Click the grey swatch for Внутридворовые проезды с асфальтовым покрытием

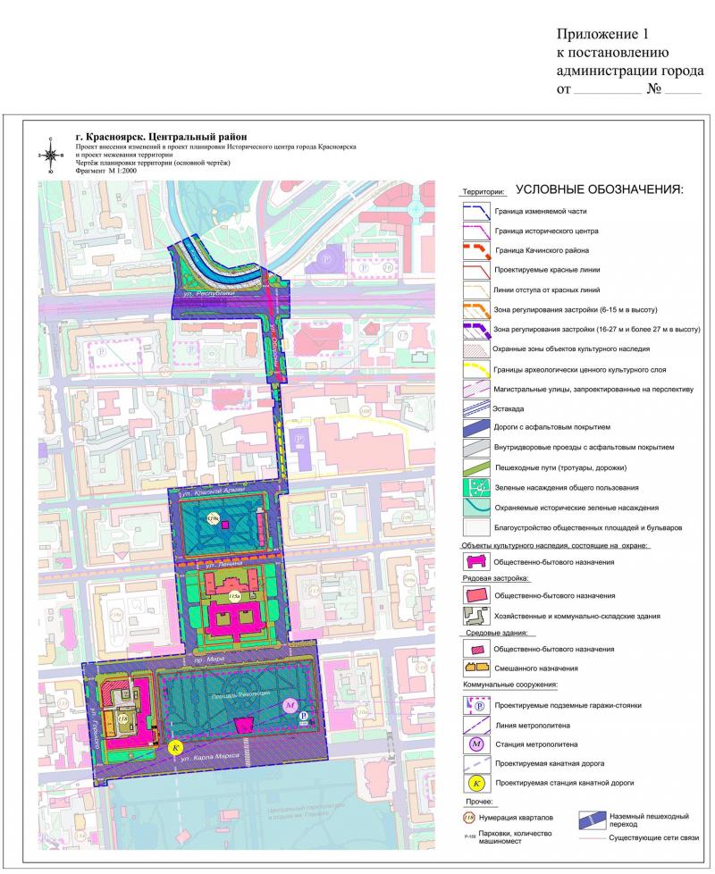click(477, 448)
